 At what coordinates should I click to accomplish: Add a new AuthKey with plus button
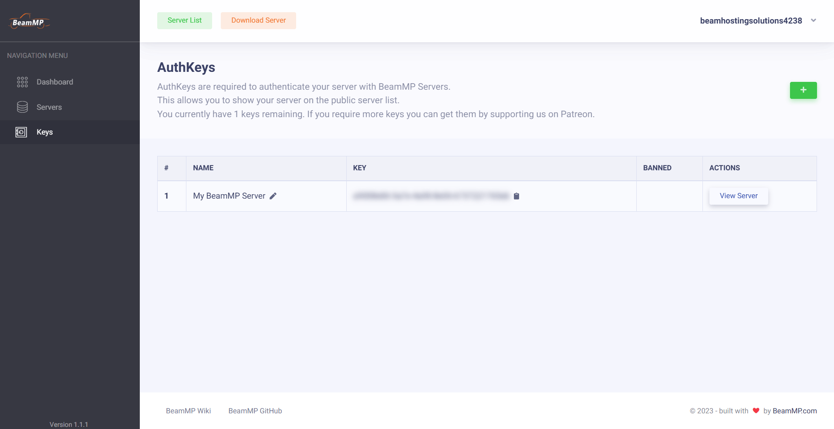coord(803,90)
